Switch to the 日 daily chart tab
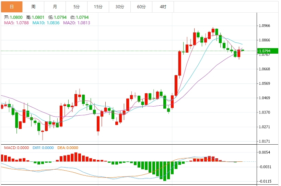This screenshot has width=281, height=186. tap(12, 7)
